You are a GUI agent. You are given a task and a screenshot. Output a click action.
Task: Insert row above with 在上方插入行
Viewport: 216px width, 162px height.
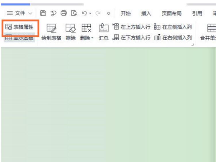click(131, 27)
